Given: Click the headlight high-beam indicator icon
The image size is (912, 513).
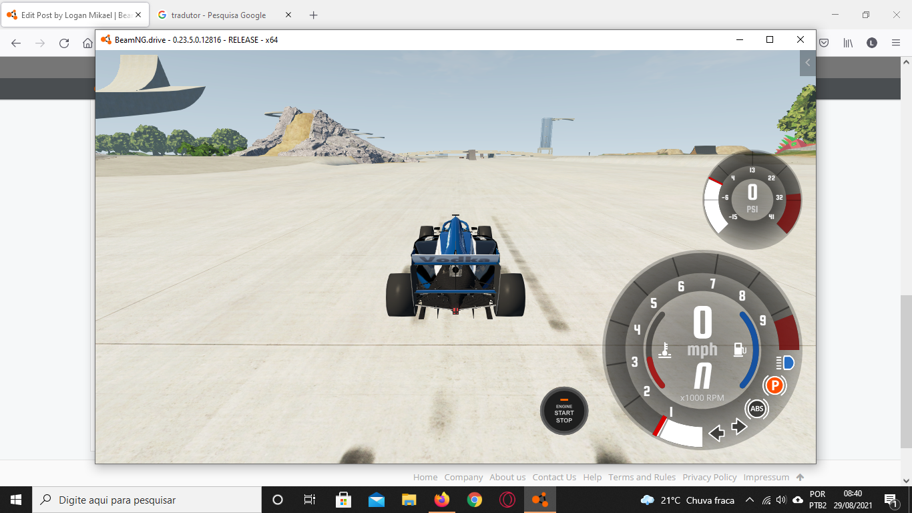Looking at the screenshot, I should pos(785,363).
